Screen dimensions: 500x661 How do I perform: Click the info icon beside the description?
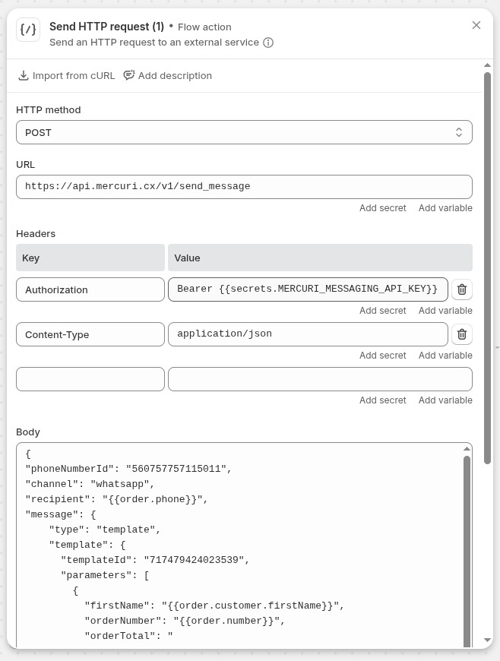coord(268,43)
